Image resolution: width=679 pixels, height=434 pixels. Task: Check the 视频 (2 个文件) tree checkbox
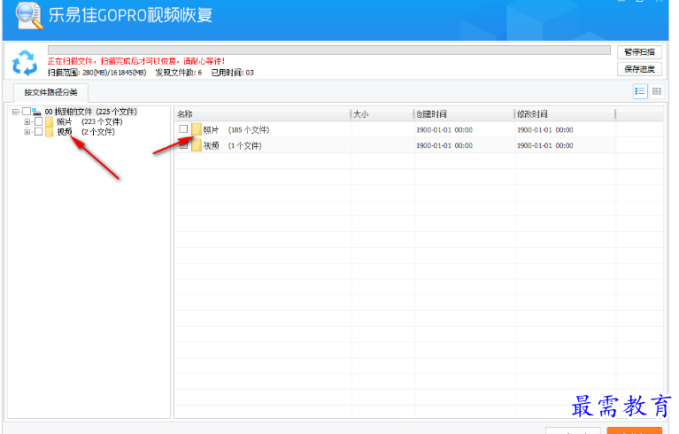tap(39, 131)
